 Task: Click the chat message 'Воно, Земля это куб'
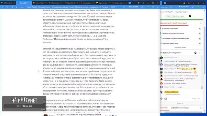point(179,83)
